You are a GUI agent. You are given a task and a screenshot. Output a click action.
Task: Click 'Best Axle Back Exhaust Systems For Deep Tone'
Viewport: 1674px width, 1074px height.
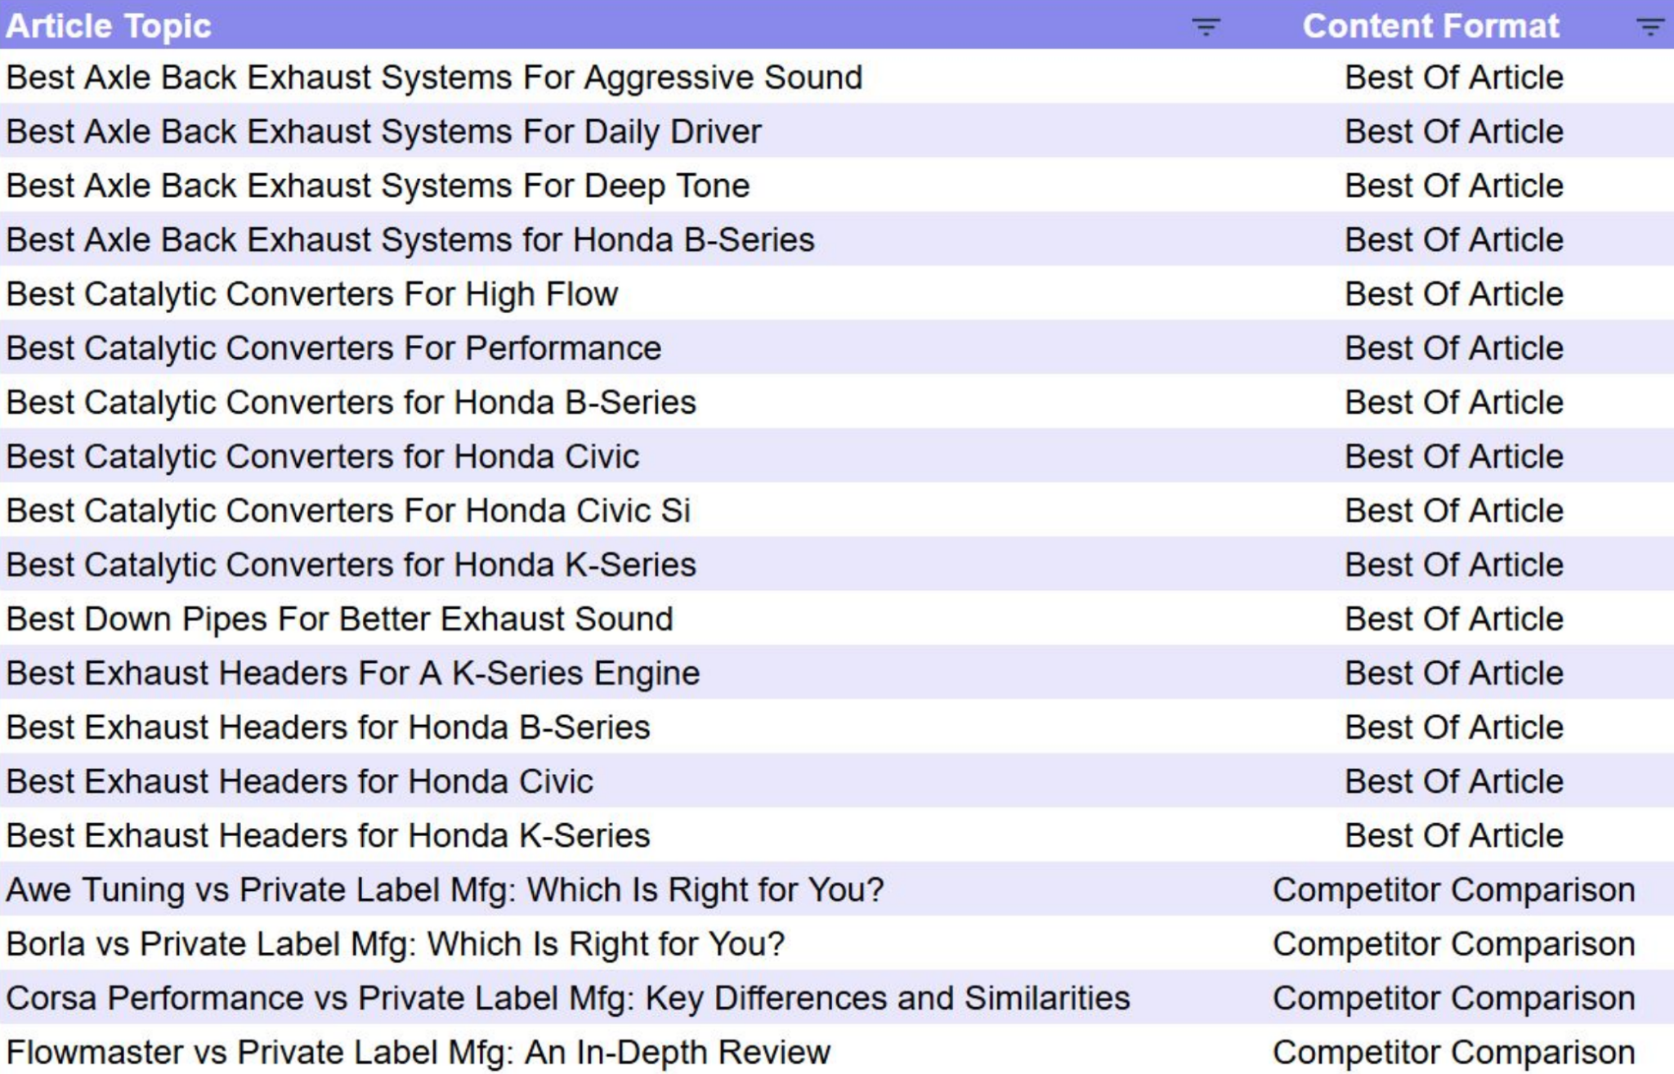[x=378, y=186]
